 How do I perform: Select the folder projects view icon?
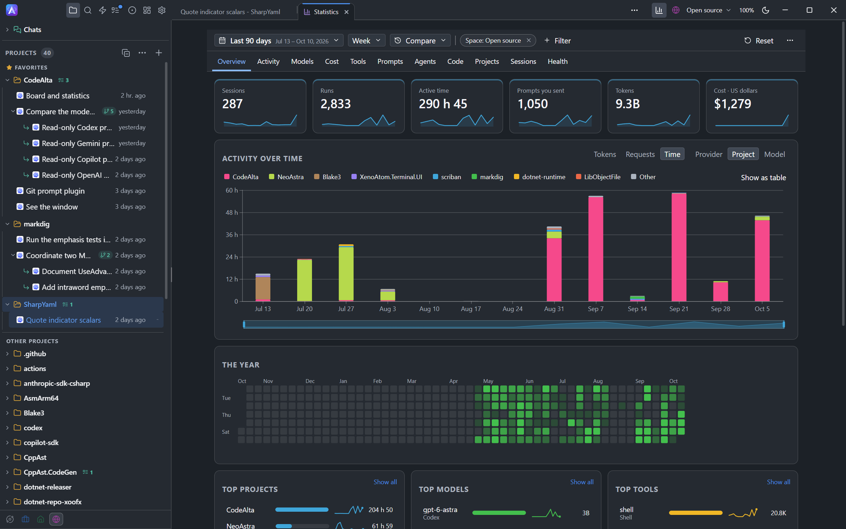click(73, 10)
